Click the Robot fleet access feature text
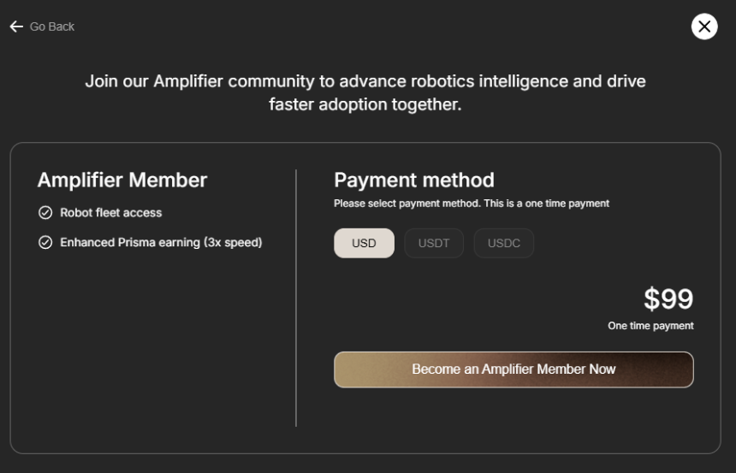736x473 pixels. pos(110,213)
